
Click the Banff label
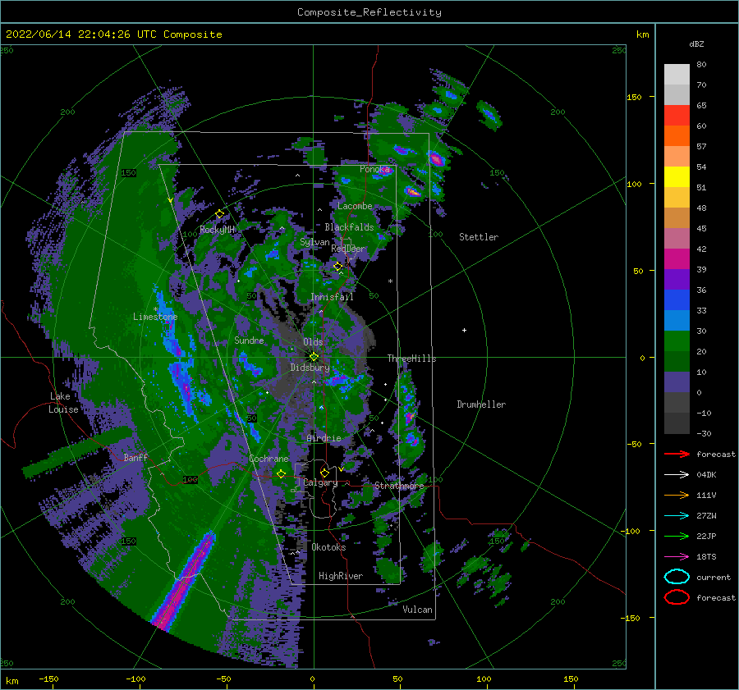(135, 457)
